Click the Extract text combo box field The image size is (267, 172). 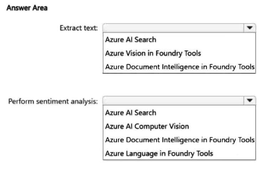(179, 28)
